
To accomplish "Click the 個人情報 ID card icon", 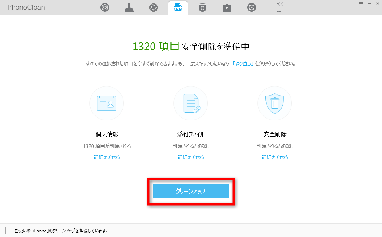I will (107, 103).
